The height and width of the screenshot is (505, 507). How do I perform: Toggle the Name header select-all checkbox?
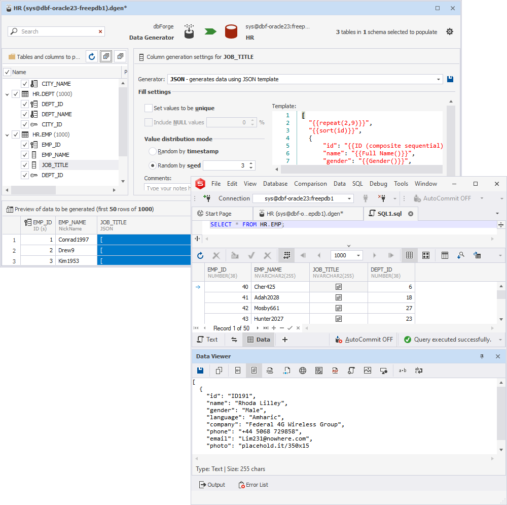[x=8, y=72]
